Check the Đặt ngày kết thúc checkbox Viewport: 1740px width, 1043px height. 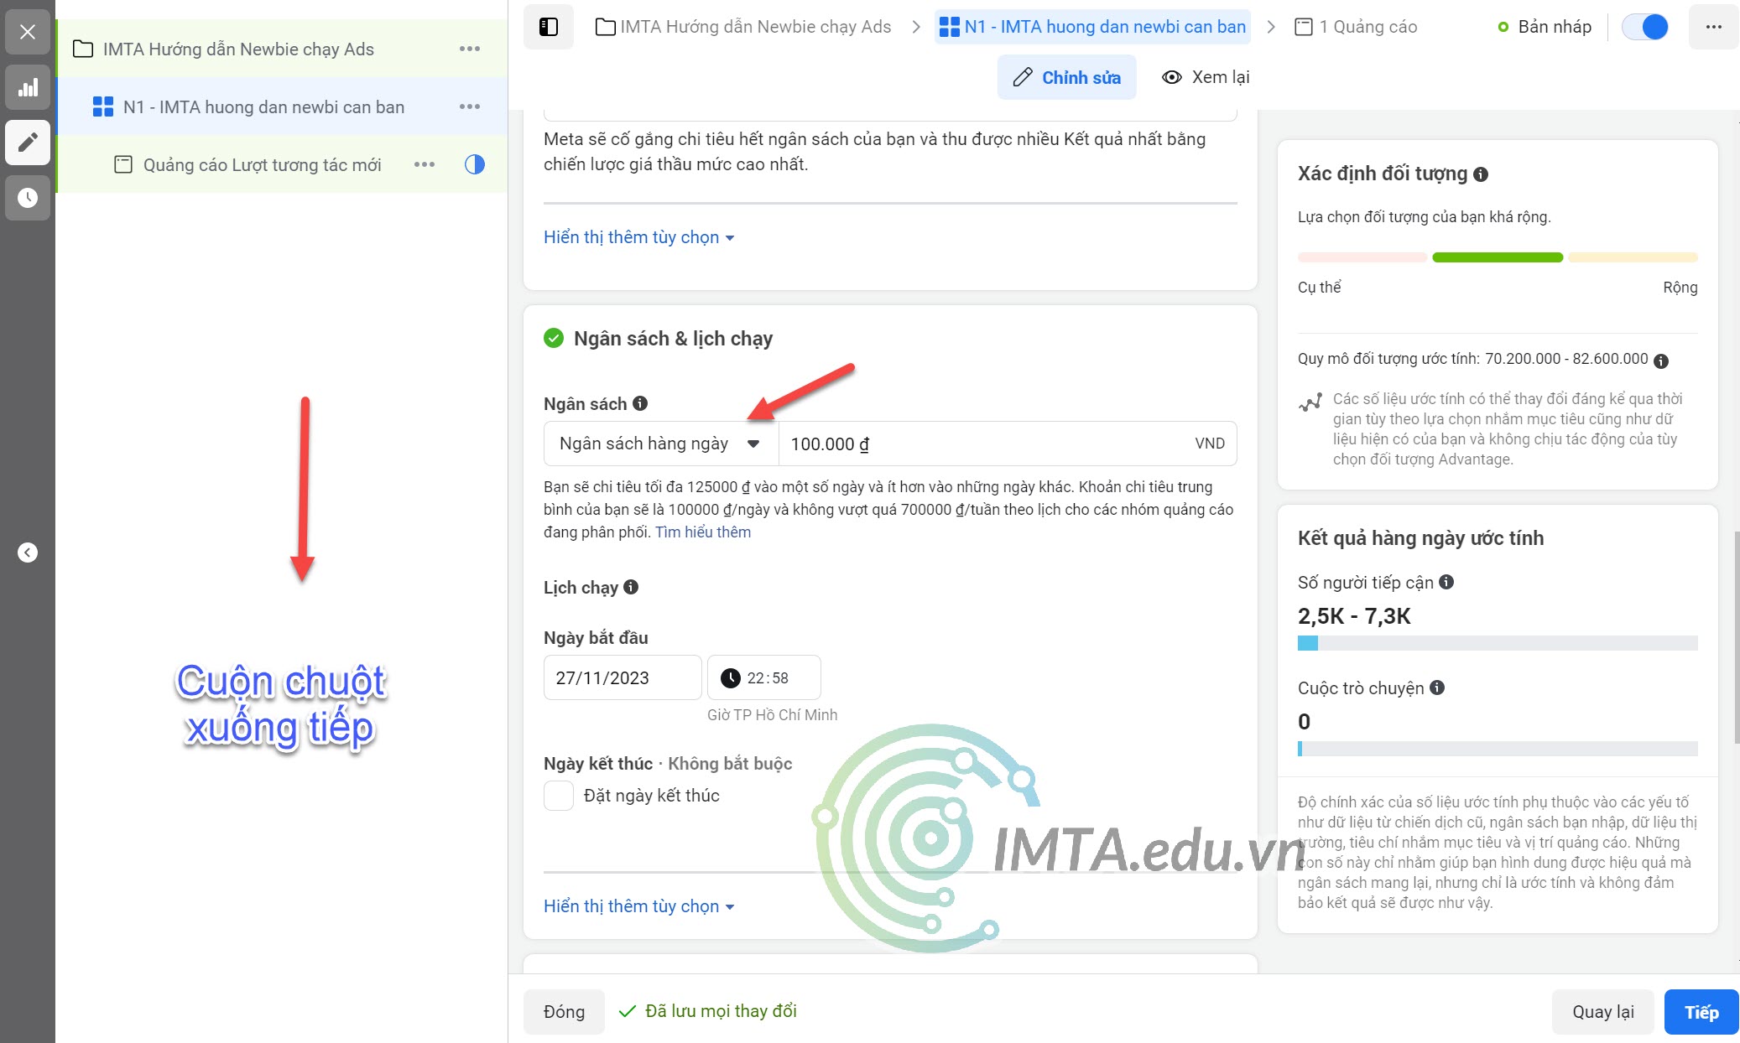(559, 795)
